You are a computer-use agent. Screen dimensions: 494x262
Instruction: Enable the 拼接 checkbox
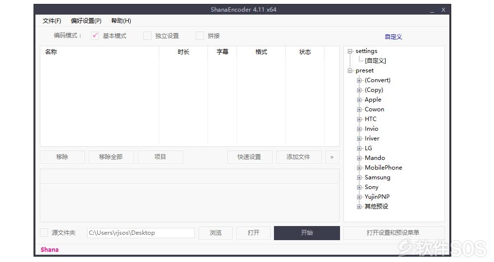tap(200, 35)
